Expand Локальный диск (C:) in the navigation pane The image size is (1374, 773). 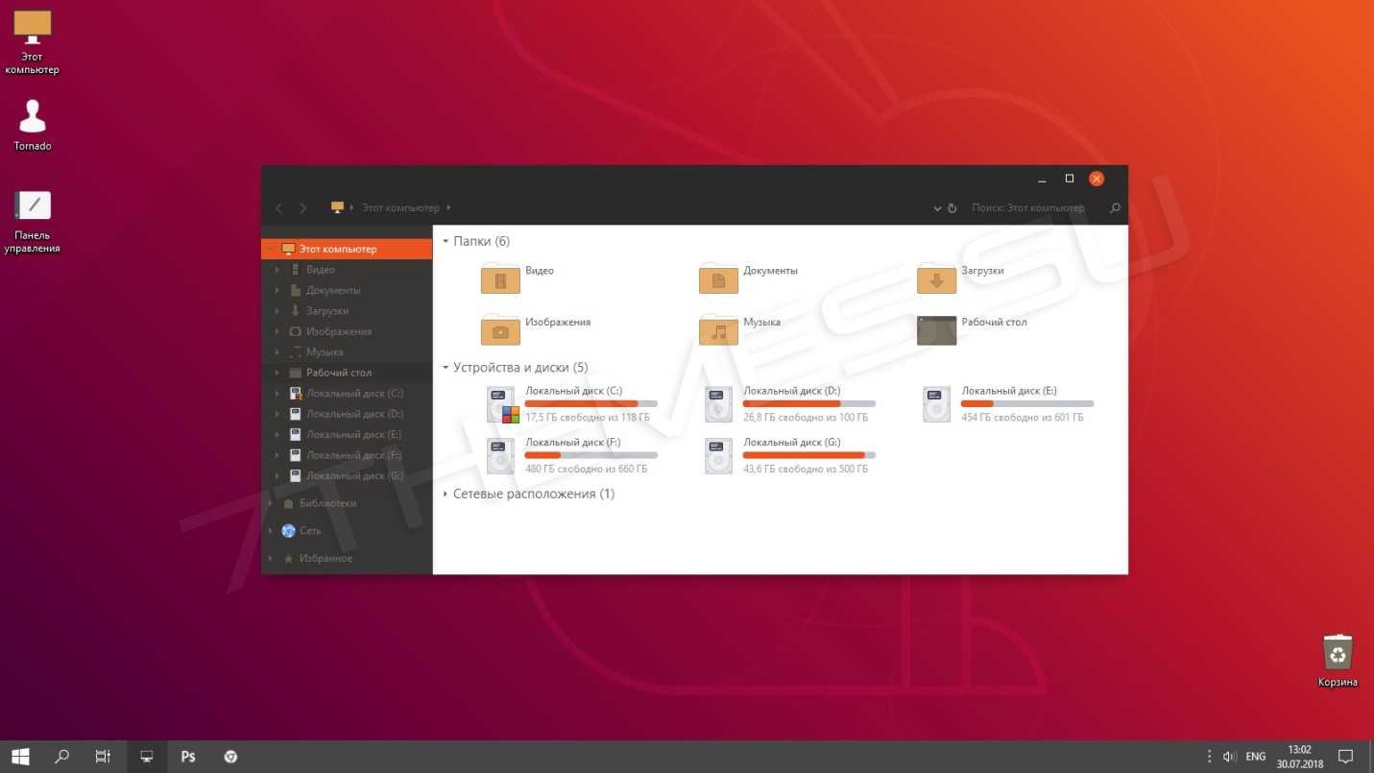click(x=277, y=394)
